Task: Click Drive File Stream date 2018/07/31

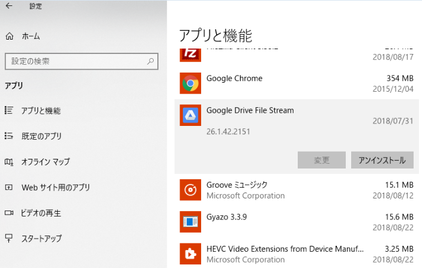Action: coord(393,121)
